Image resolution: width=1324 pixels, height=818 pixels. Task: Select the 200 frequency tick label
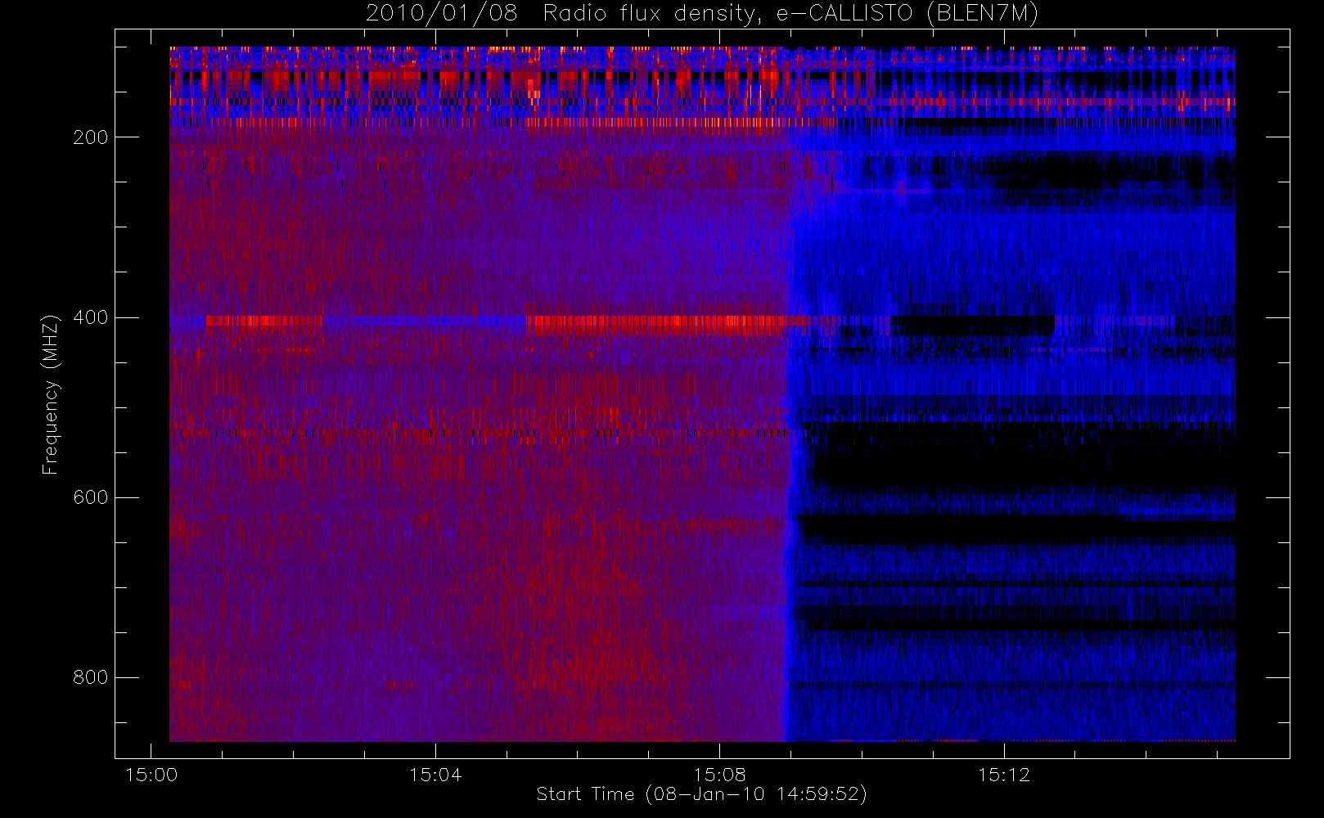91,137
